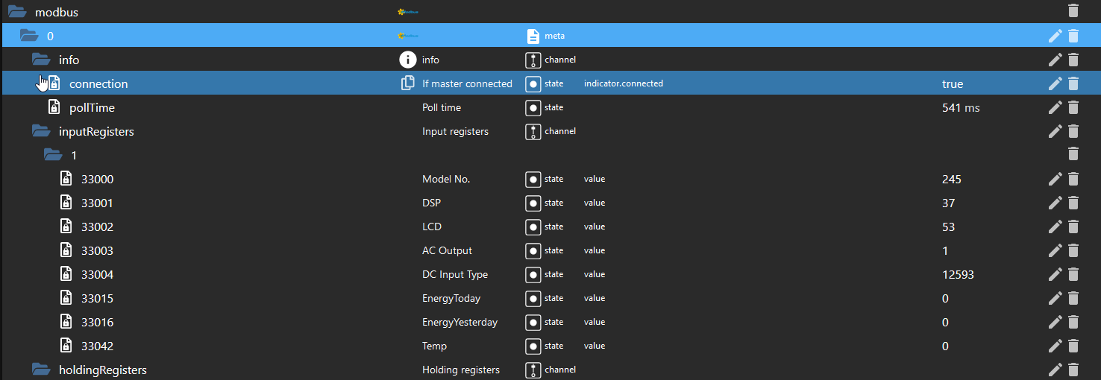Edit register 33000 Model No.
Screen dimensions: 1101x380
coord(1055,178)
